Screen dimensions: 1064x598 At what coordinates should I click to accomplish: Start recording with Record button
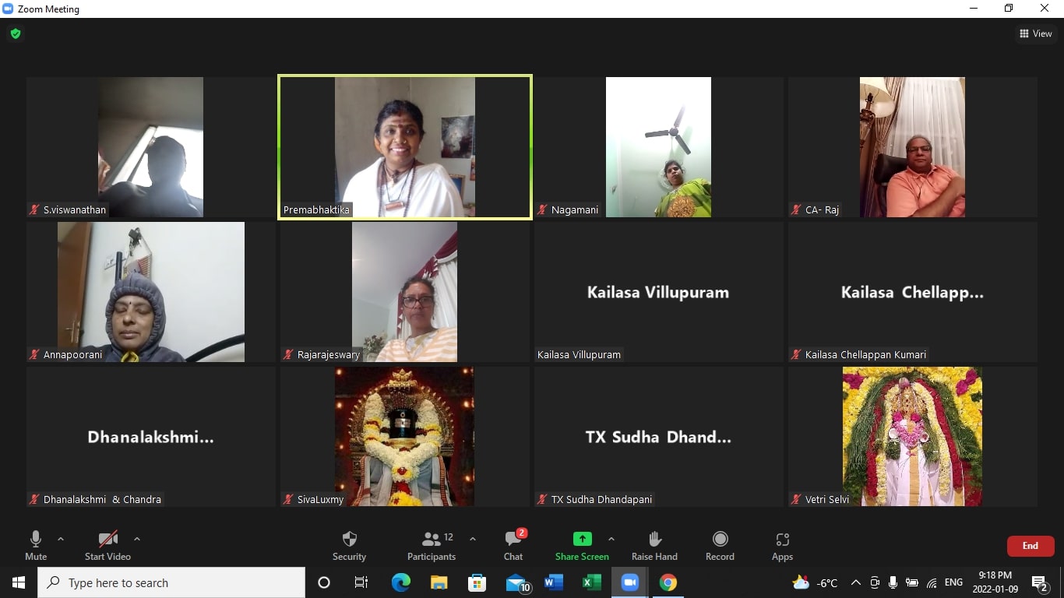click(720, 545)
